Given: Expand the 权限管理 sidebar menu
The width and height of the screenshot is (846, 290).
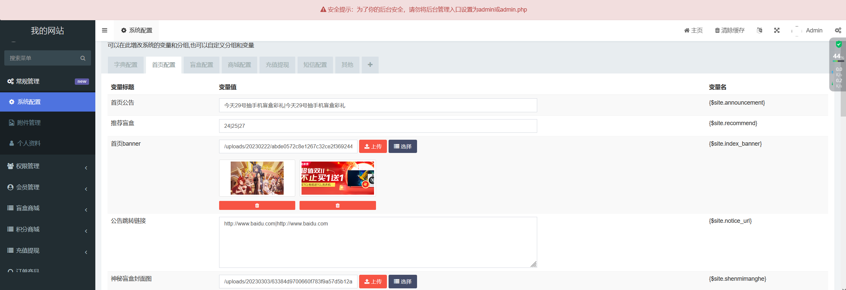Looking at the screenshot, I should point(48,166).
